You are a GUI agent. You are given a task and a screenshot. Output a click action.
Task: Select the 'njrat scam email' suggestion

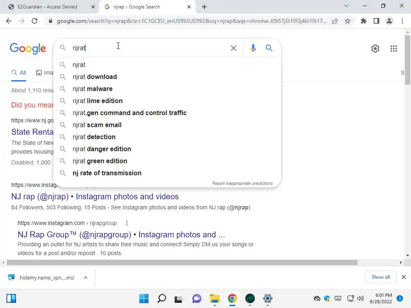click(167, 125)
